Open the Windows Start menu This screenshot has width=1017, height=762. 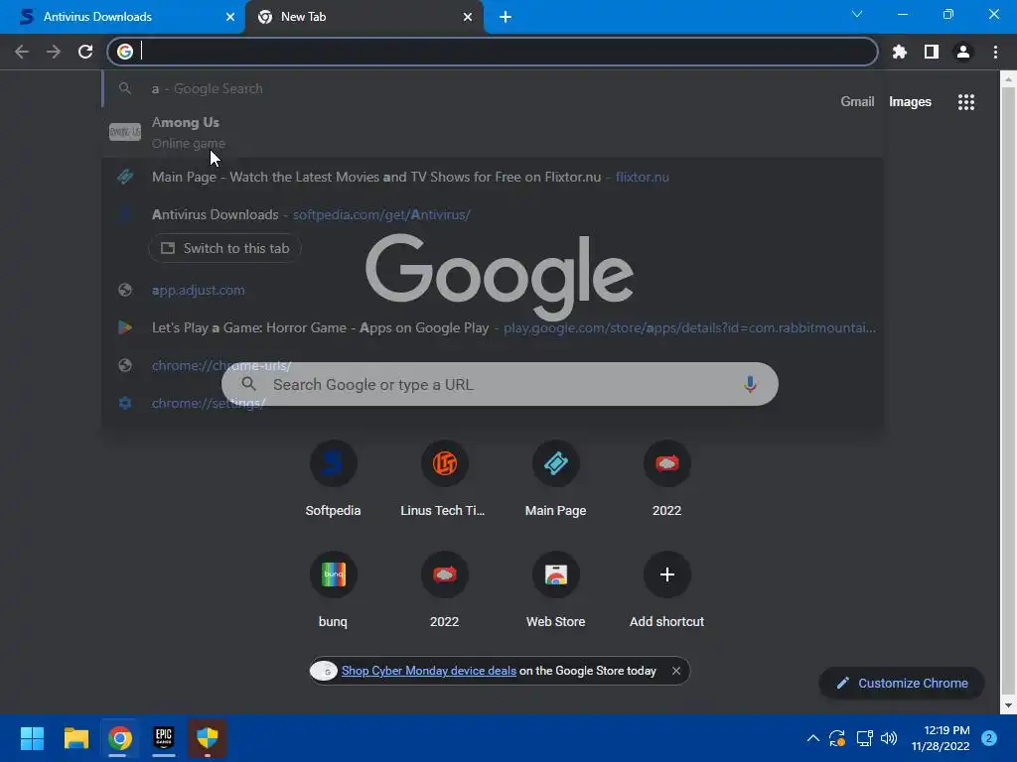[x=32, y=738]
